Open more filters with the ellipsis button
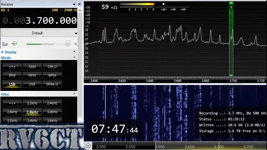 pos(12,103)
